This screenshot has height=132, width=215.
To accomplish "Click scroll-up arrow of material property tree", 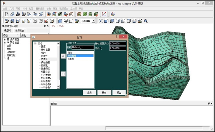I will tap(58, 43).
